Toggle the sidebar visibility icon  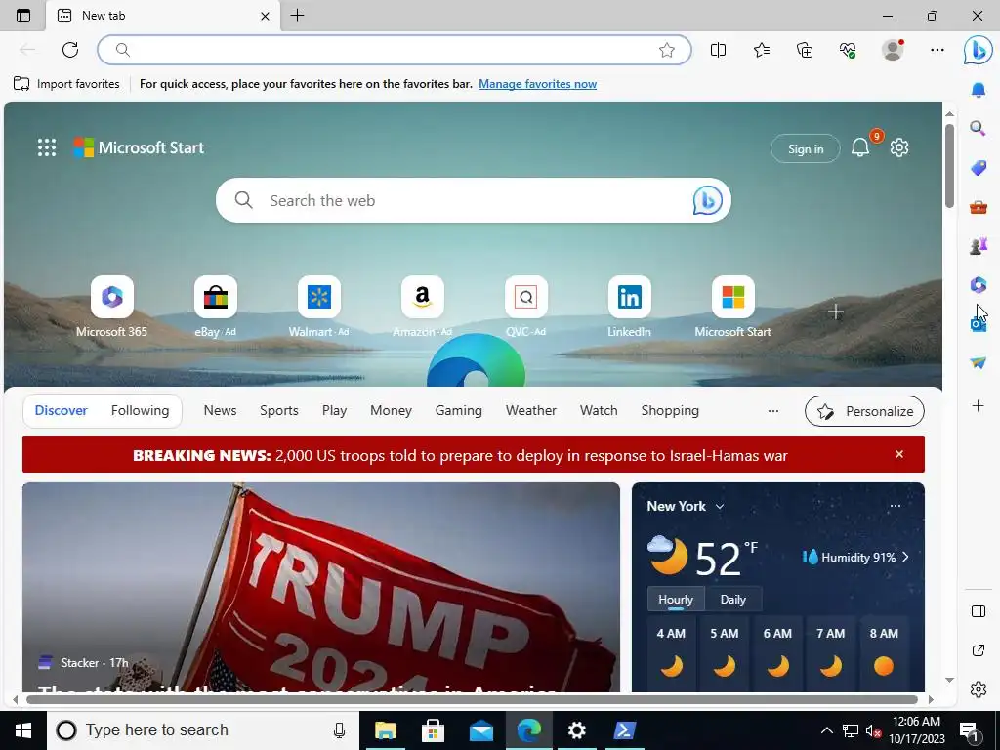[x=979, y=611]
